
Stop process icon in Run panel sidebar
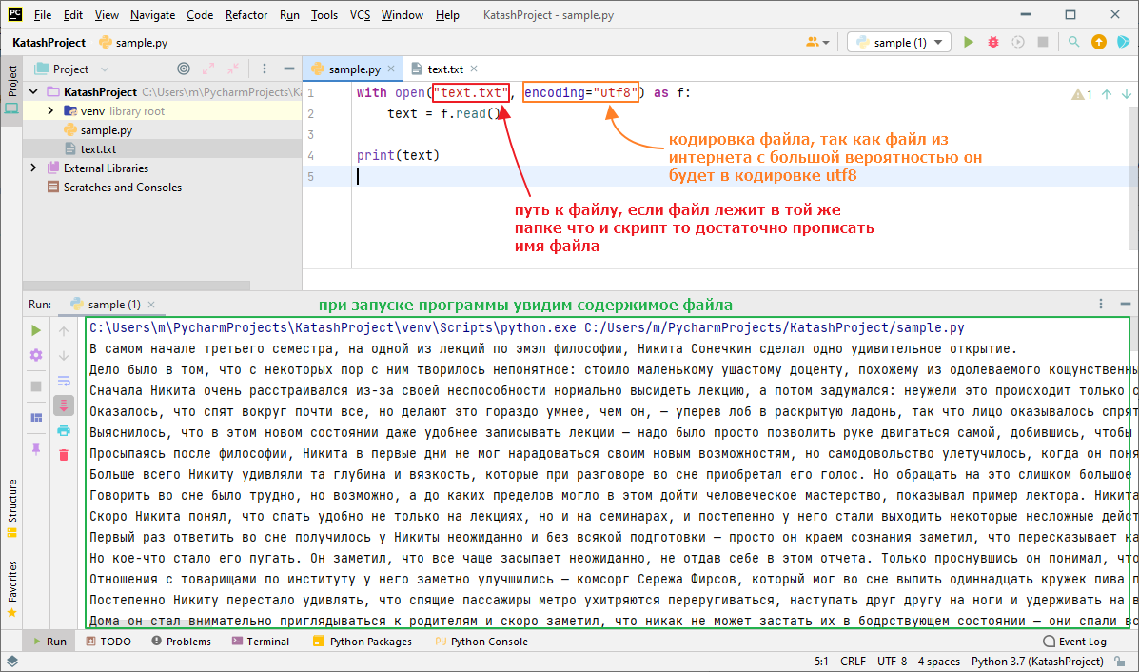point(36,386)
